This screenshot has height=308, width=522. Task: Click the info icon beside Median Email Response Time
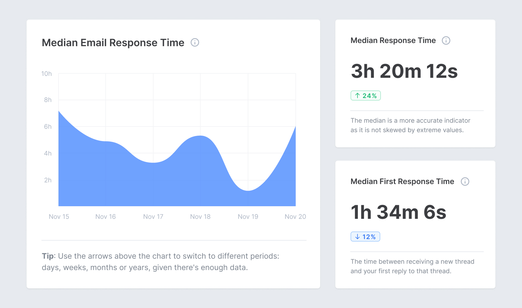tap(195, 43)
